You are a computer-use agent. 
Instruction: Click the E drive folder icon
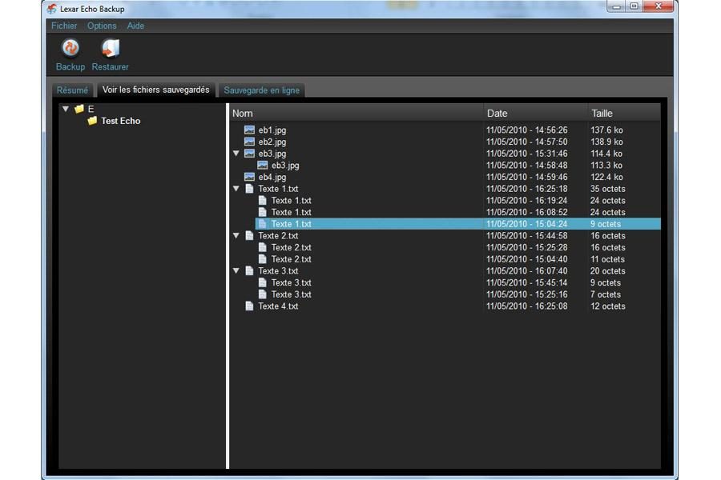pyautogui.click(x=79, y=109)
